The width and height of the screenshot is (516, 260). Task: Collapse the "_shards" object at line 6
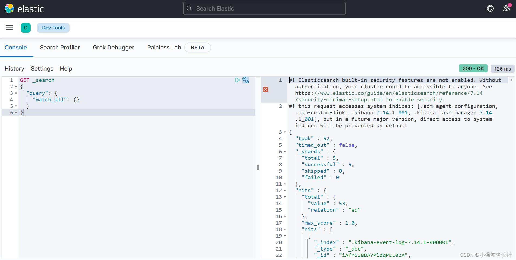(x=285, y=152)
